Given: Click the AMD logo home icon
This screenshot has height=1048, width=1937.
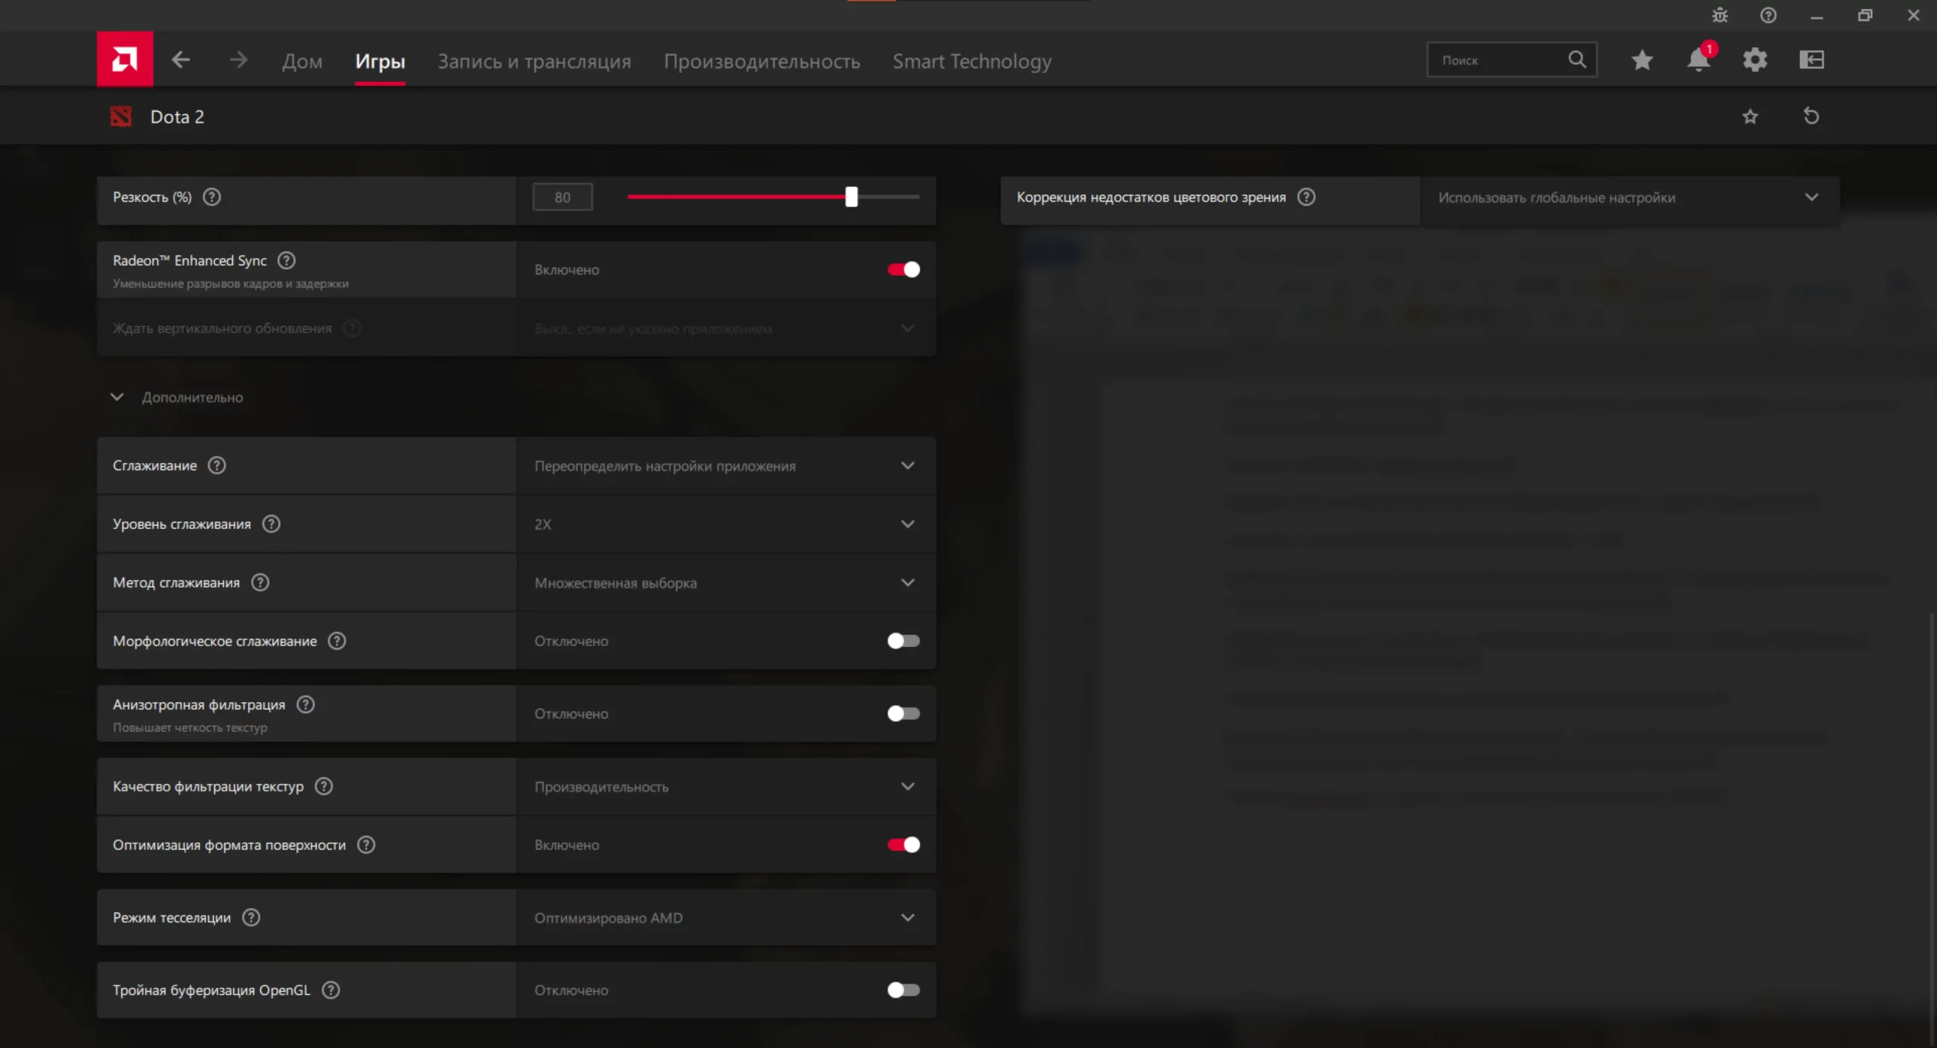Looking at the screenshot, I should click(x=125, y=59).
